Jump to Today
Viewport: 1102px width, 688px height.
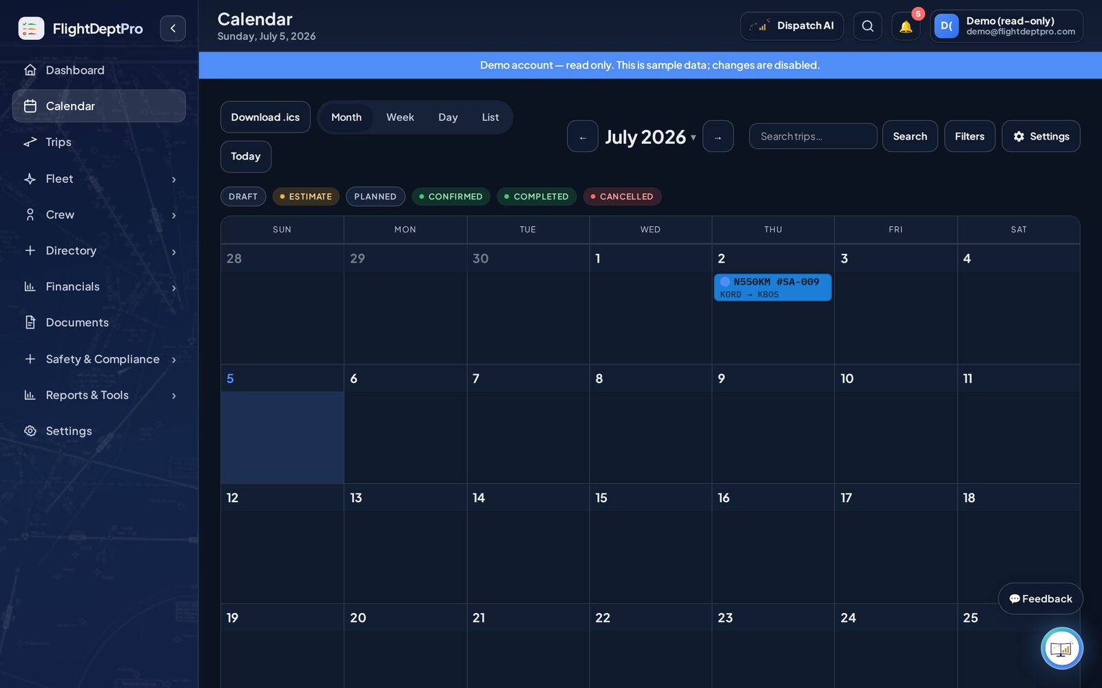[x=246, y=157]
